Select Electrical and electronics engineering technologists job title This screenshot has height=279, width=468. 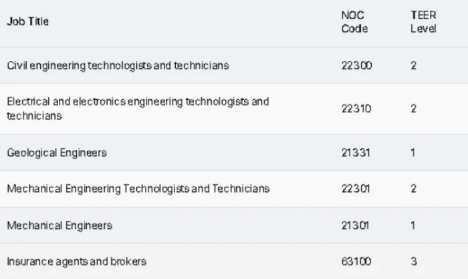137,108
